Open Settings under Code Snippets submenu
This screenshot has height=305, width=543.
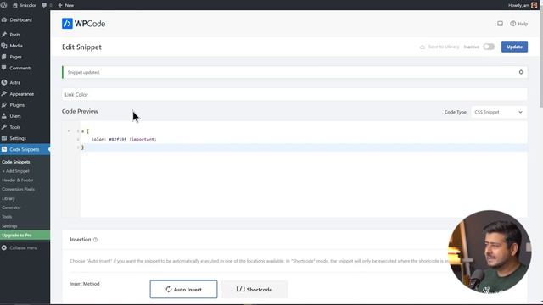9,226
